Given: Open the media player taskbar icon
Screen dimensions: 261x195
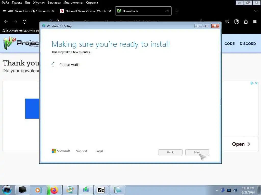Looking at the screenshot, I should (x=38, y=190).
